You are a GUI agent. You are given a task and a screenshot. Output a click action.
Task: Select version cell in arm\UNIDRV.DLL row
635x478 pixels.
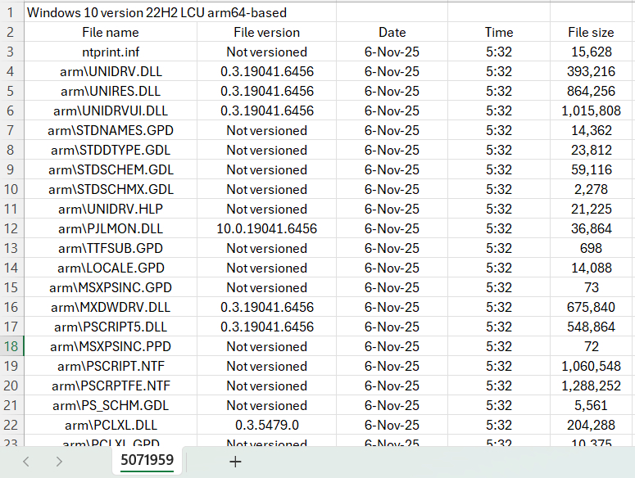click(x=266, y=71)
